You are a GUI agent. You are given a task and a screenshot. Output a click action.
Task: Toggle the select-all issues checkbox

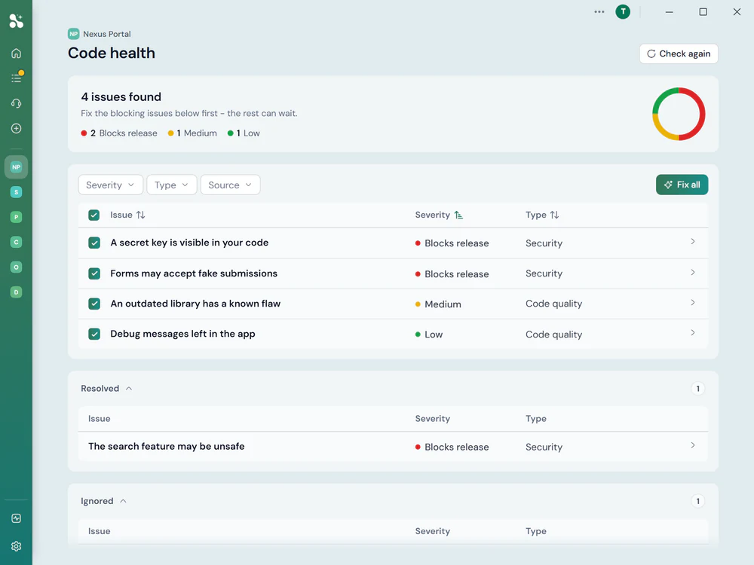[93, 215]
